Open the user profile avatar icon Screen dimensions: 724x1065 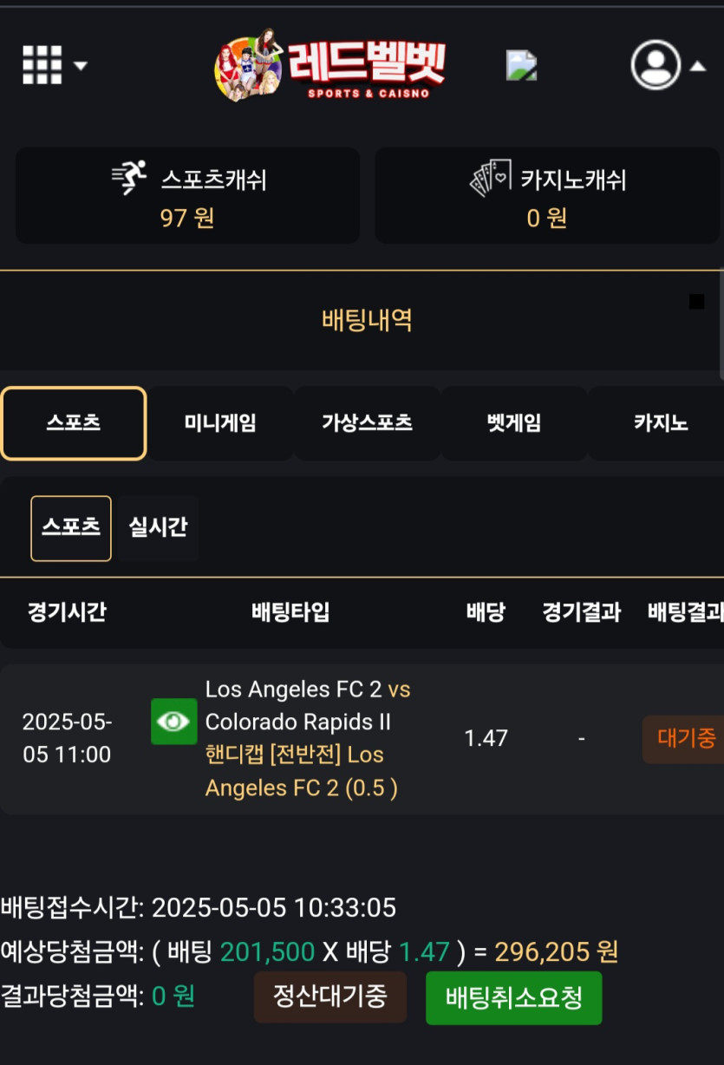point(656,65)
